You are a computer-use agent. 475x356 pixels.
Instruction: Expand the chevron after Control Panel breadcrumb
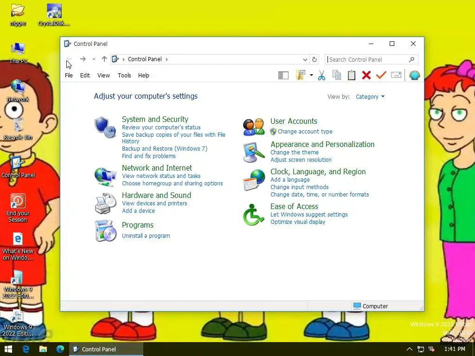(167, 59)
